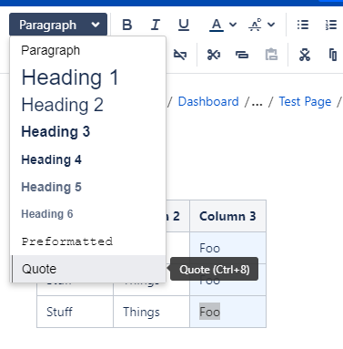The image size is (343, 349).
Task: Select Heading 3 style
Action: point(88,132)
